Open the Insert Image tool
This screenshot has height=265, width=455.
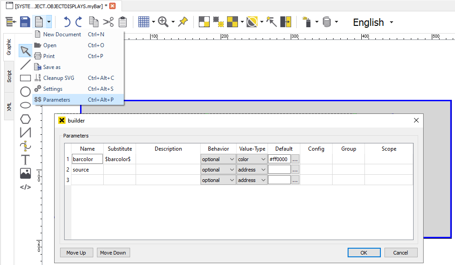coord(25,173)
